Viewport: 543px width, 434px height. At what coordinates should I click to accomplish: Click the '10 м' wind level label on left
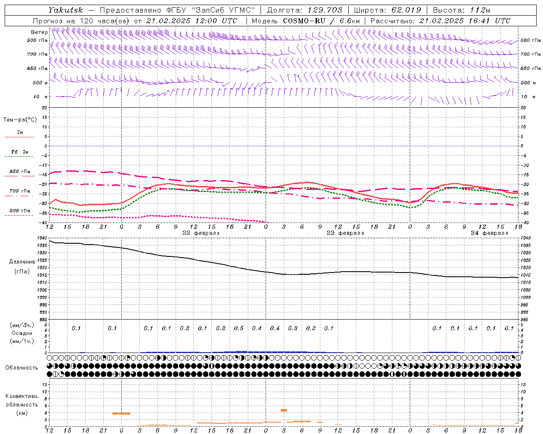(x=41, y=97)
